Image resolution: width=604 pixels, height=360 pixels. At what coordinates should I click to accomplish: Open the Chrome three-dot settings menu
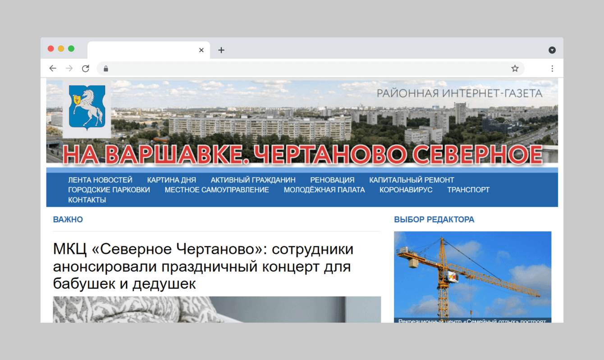coord(552,68)
